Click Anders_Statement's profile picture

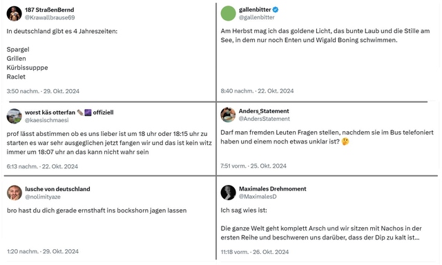228,115
